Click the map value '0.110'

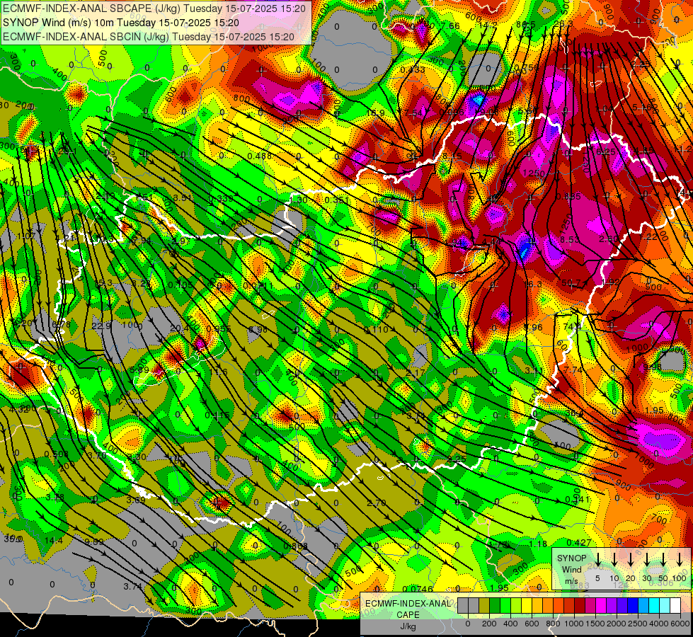[x=376, y=329]
